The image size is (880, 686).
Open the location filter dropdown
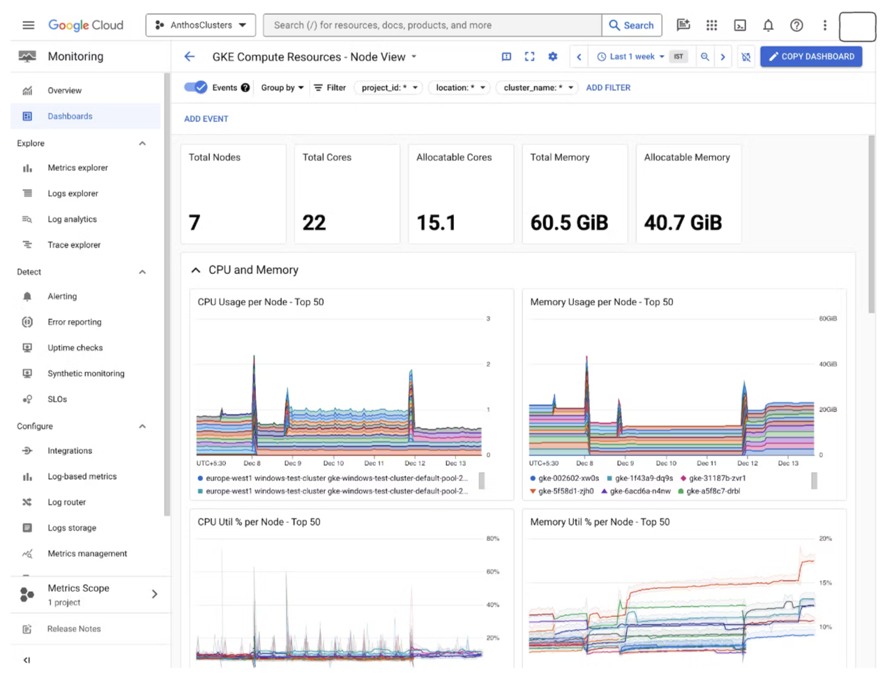point(460,88)
